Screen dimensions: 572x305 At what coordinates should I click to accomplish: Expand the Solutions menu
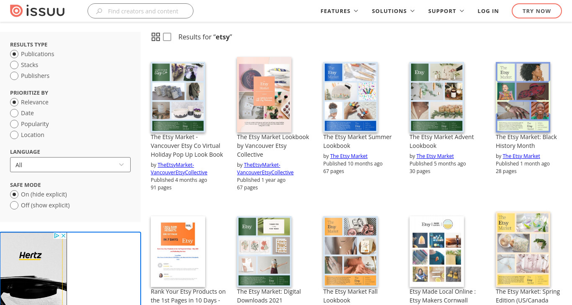(x=393, y=11)
